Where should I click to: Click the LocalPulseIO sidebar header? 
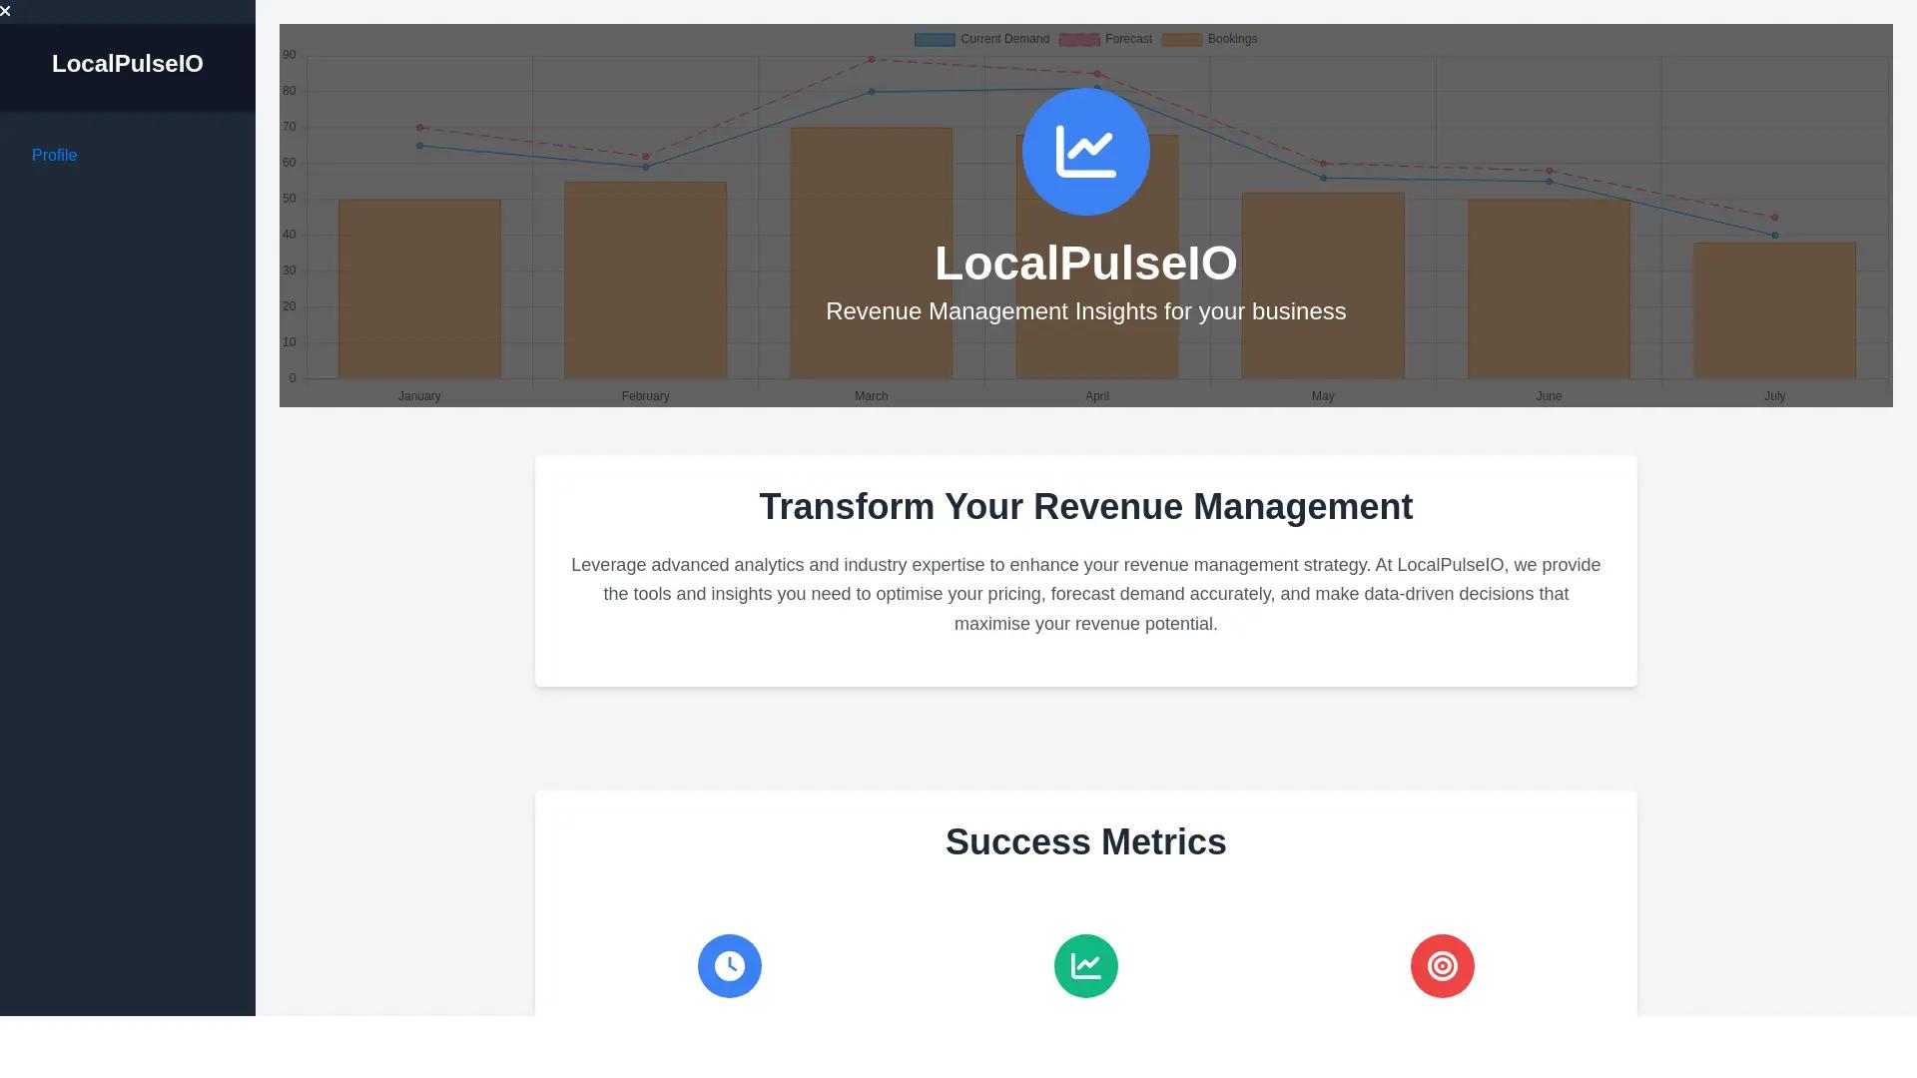128,63
